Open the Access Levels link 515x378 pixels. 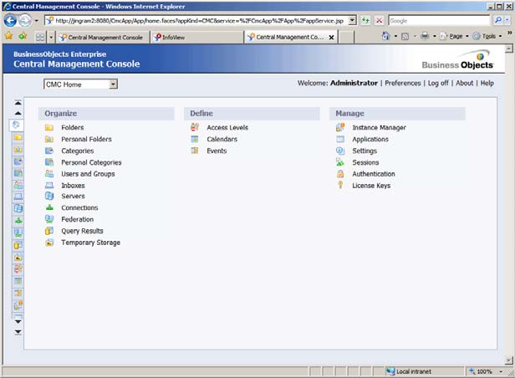point(227,127)
